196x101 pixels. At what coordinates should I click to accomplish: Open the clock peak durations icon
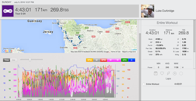click(x=175, y=73)
